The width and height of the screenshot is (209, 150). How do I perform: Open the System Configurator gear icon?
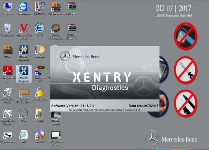click(56, 28)
